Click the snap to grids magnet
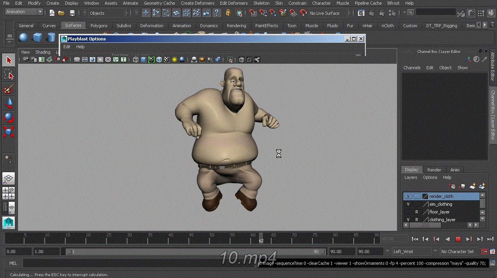The image size is (497, 278). [x=253, y=13]
